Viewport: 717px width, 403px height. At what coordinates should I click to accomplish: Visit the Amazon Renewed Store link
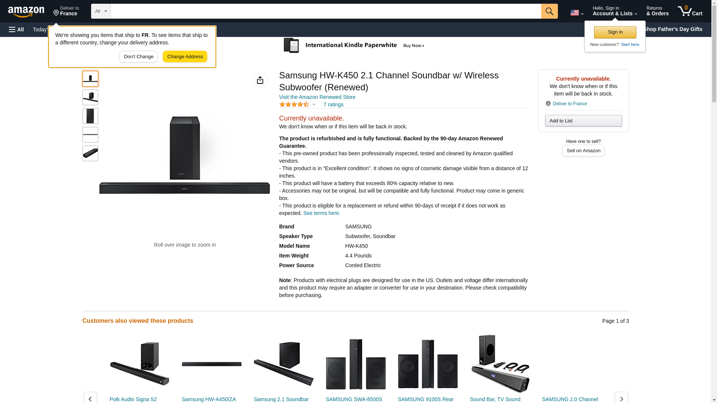[x=317, y=97]
